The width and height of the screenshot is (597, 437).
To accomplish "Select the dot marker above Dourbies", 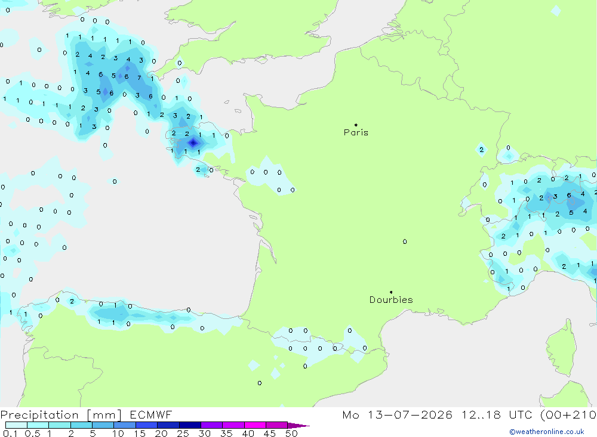I will point(391,292).
